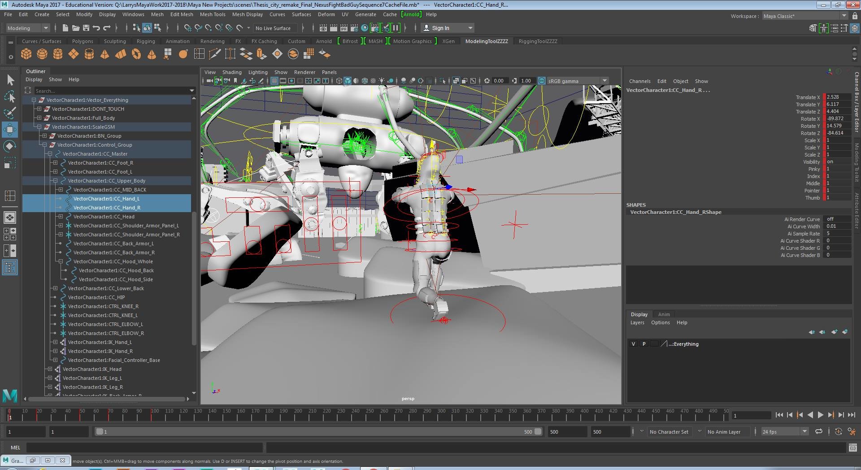
Task: Select the Move tool in toolbox
Action: point(10,130)
